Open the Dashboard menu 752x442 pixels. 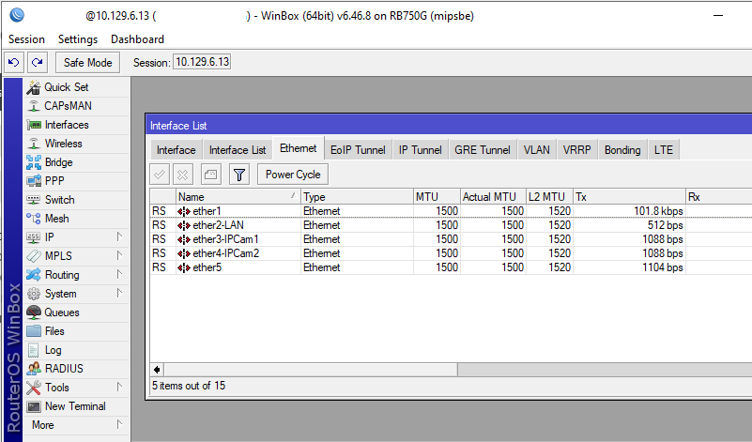(x=137, y=39)
